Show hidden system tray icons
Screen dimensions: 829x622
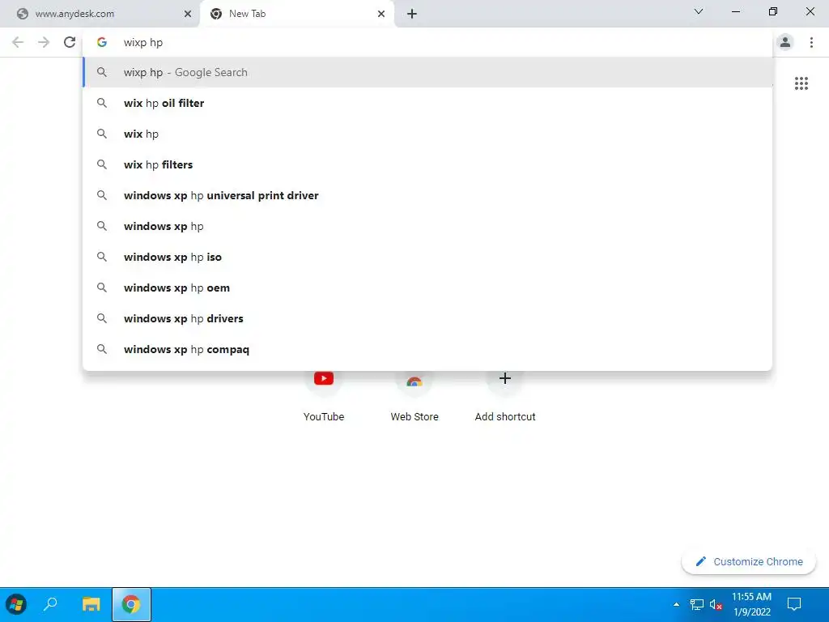pos(676,604)
